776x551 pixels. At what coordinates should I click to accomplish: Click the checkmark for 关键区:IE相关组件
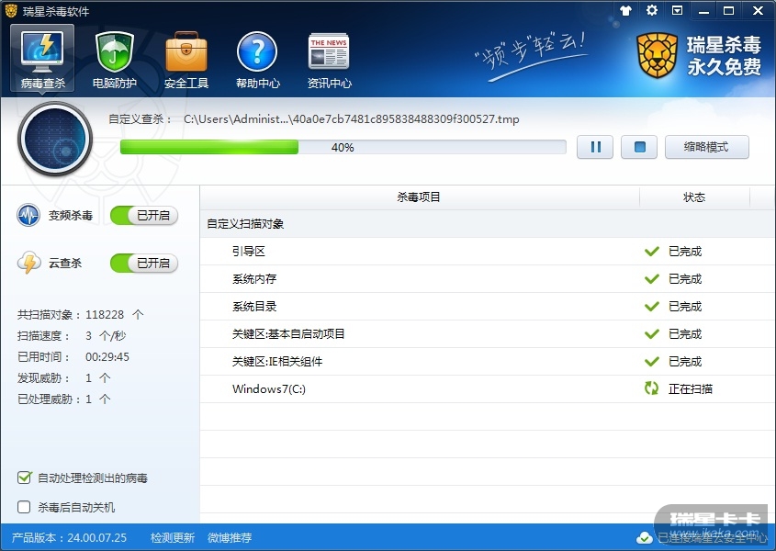652,362
